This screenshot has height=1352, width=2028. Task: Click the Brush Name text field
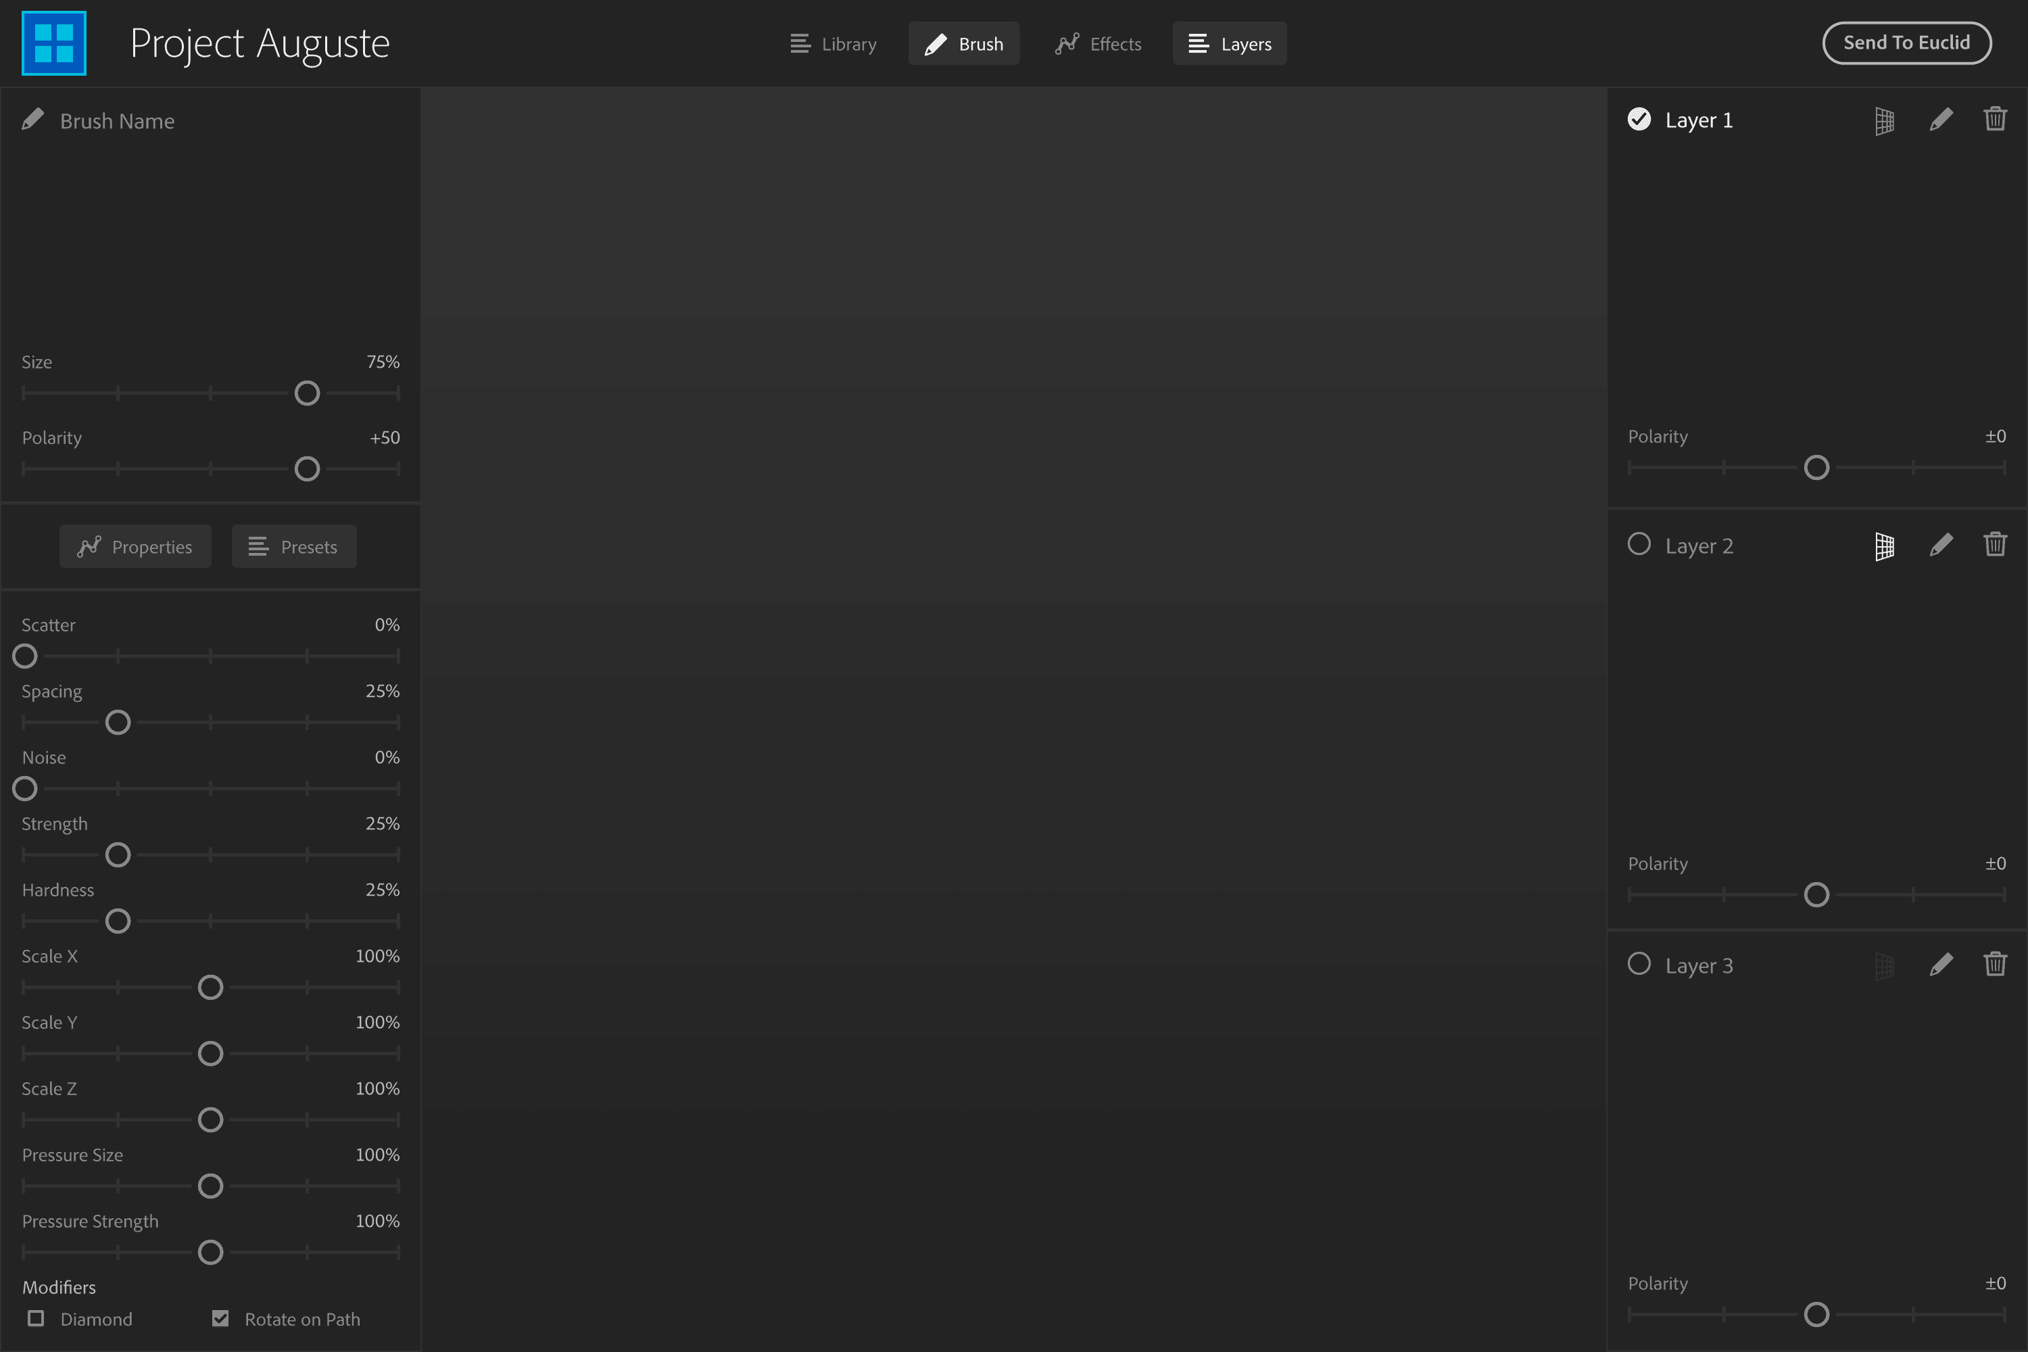pos(117,122)
